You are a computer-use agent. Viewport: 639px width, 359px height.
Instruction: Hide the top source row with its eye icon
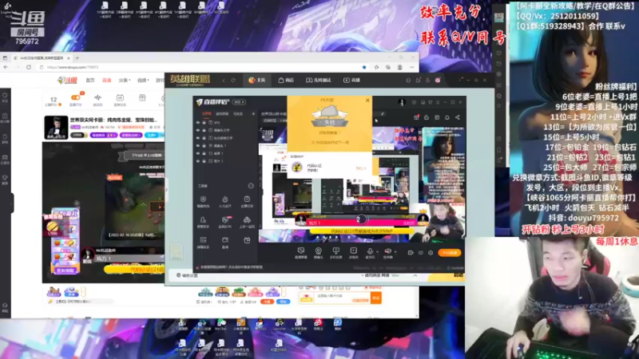198,123
